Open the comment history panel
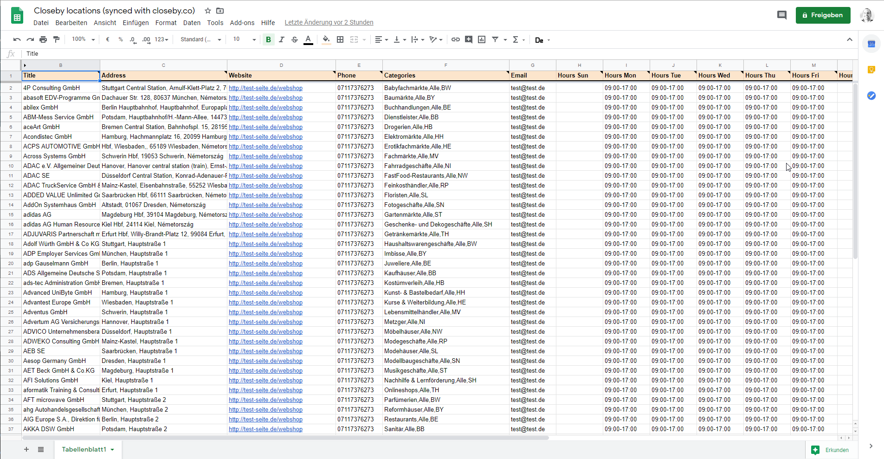The width and height of the screenshot is (884, 459). coord(782,15)
